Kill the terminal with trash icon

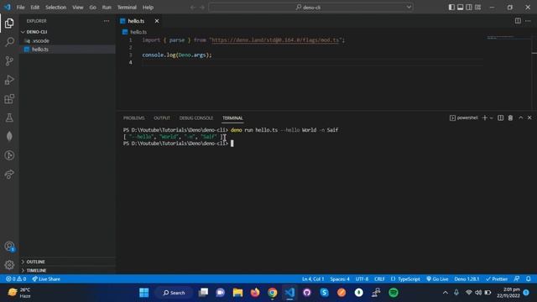(510, 117)
